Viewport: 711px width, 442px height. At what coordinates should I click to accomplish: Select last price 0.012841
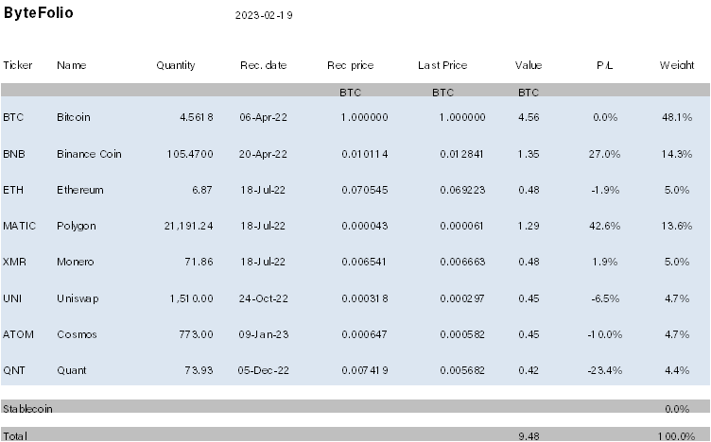tap(461, 154)
